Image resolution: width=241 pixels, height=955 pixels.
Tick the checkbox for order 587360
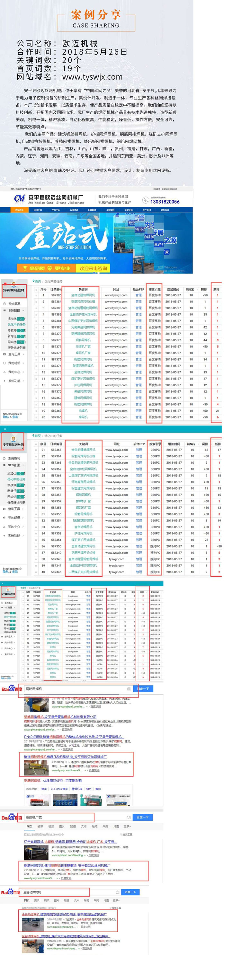click(36, 482)
